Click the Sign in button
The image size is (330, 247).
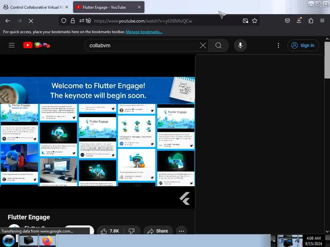point(303,45)
